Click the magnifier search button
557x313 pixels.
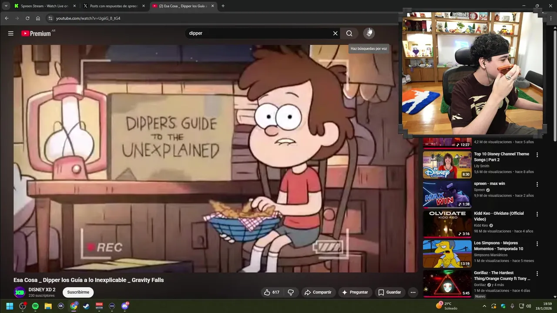[349, 33]
